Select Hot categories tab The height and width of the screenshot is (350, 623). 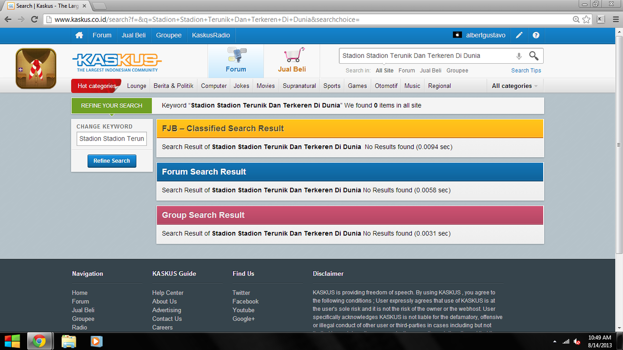coord(97,86)
